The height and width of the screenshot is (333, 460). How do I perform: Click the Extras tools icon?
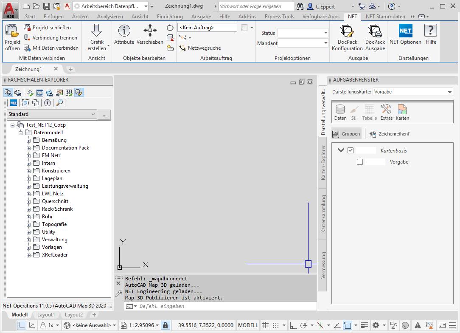386,112
